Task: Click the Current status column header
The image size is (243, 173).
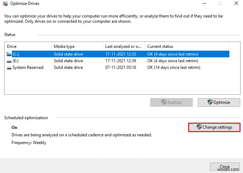Action: point(187,46)
